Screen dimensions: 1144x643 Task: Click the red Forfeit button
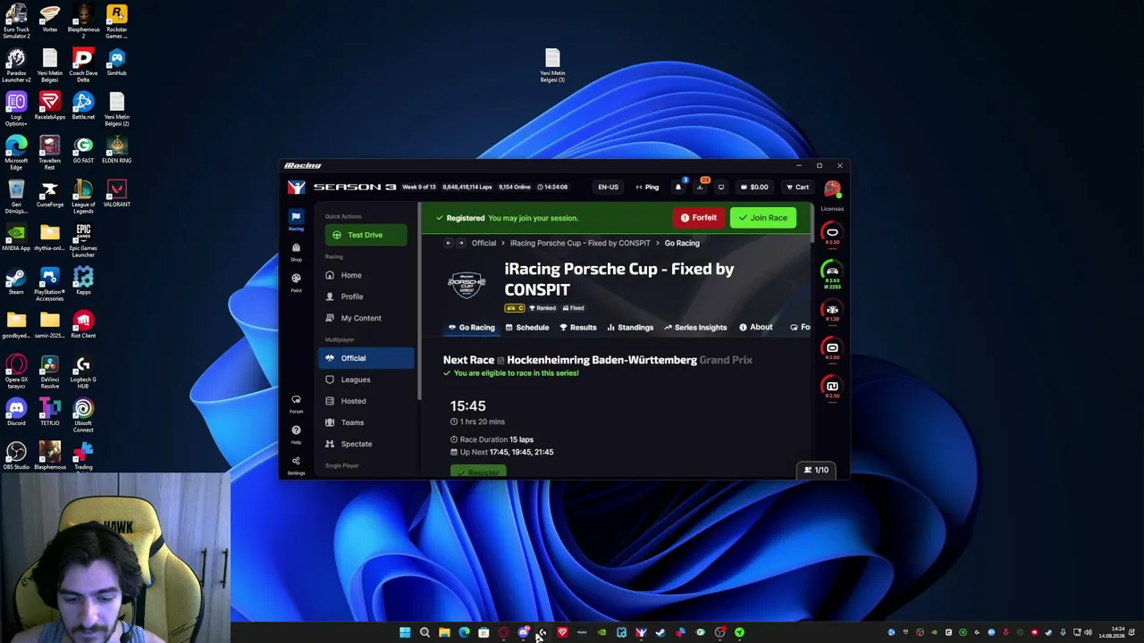[698, 218]
